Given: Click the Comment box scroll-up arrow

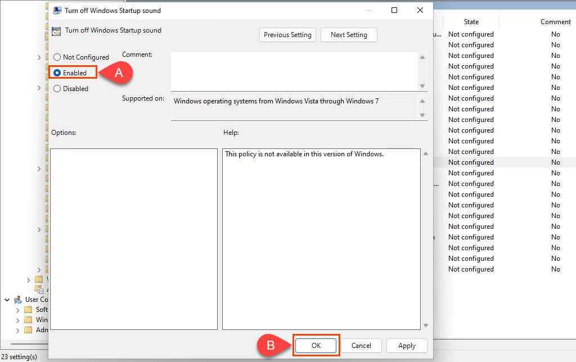Looking at the screenshot, I should pyautogui.click(x=422, y=57).
